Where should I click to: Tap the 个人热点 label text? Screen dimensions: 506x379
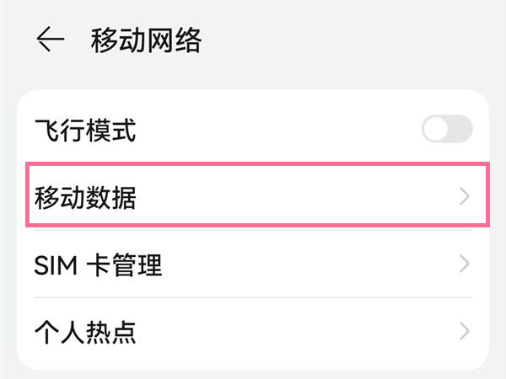point(85,333)
